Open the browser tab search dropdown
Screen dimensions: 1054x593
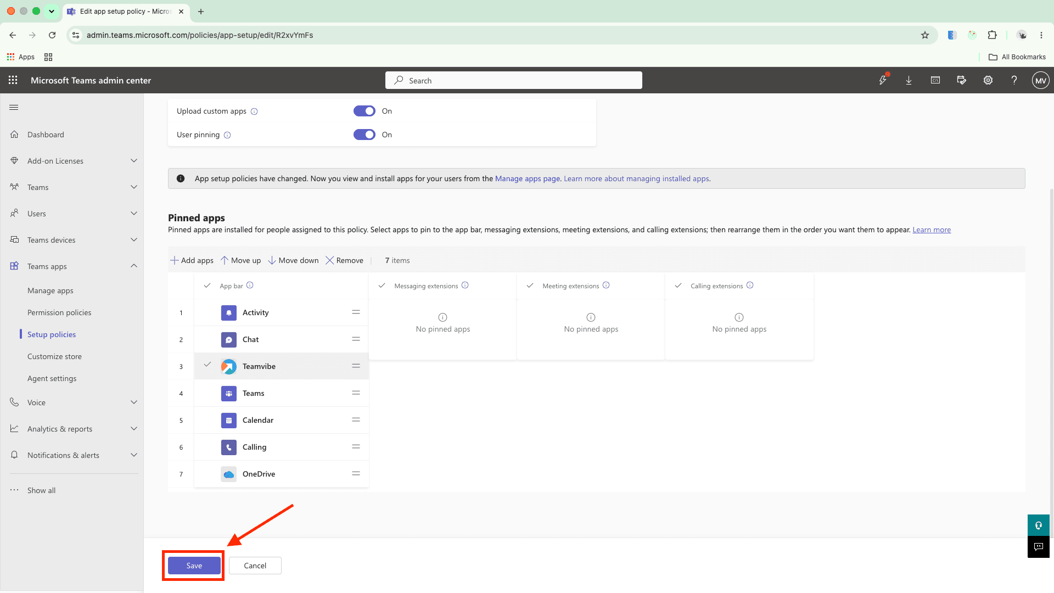tap(52, 11)
